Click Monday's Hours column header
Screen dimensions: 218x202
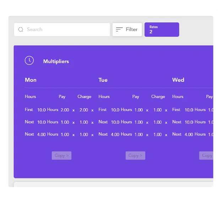tap(31, 96)
